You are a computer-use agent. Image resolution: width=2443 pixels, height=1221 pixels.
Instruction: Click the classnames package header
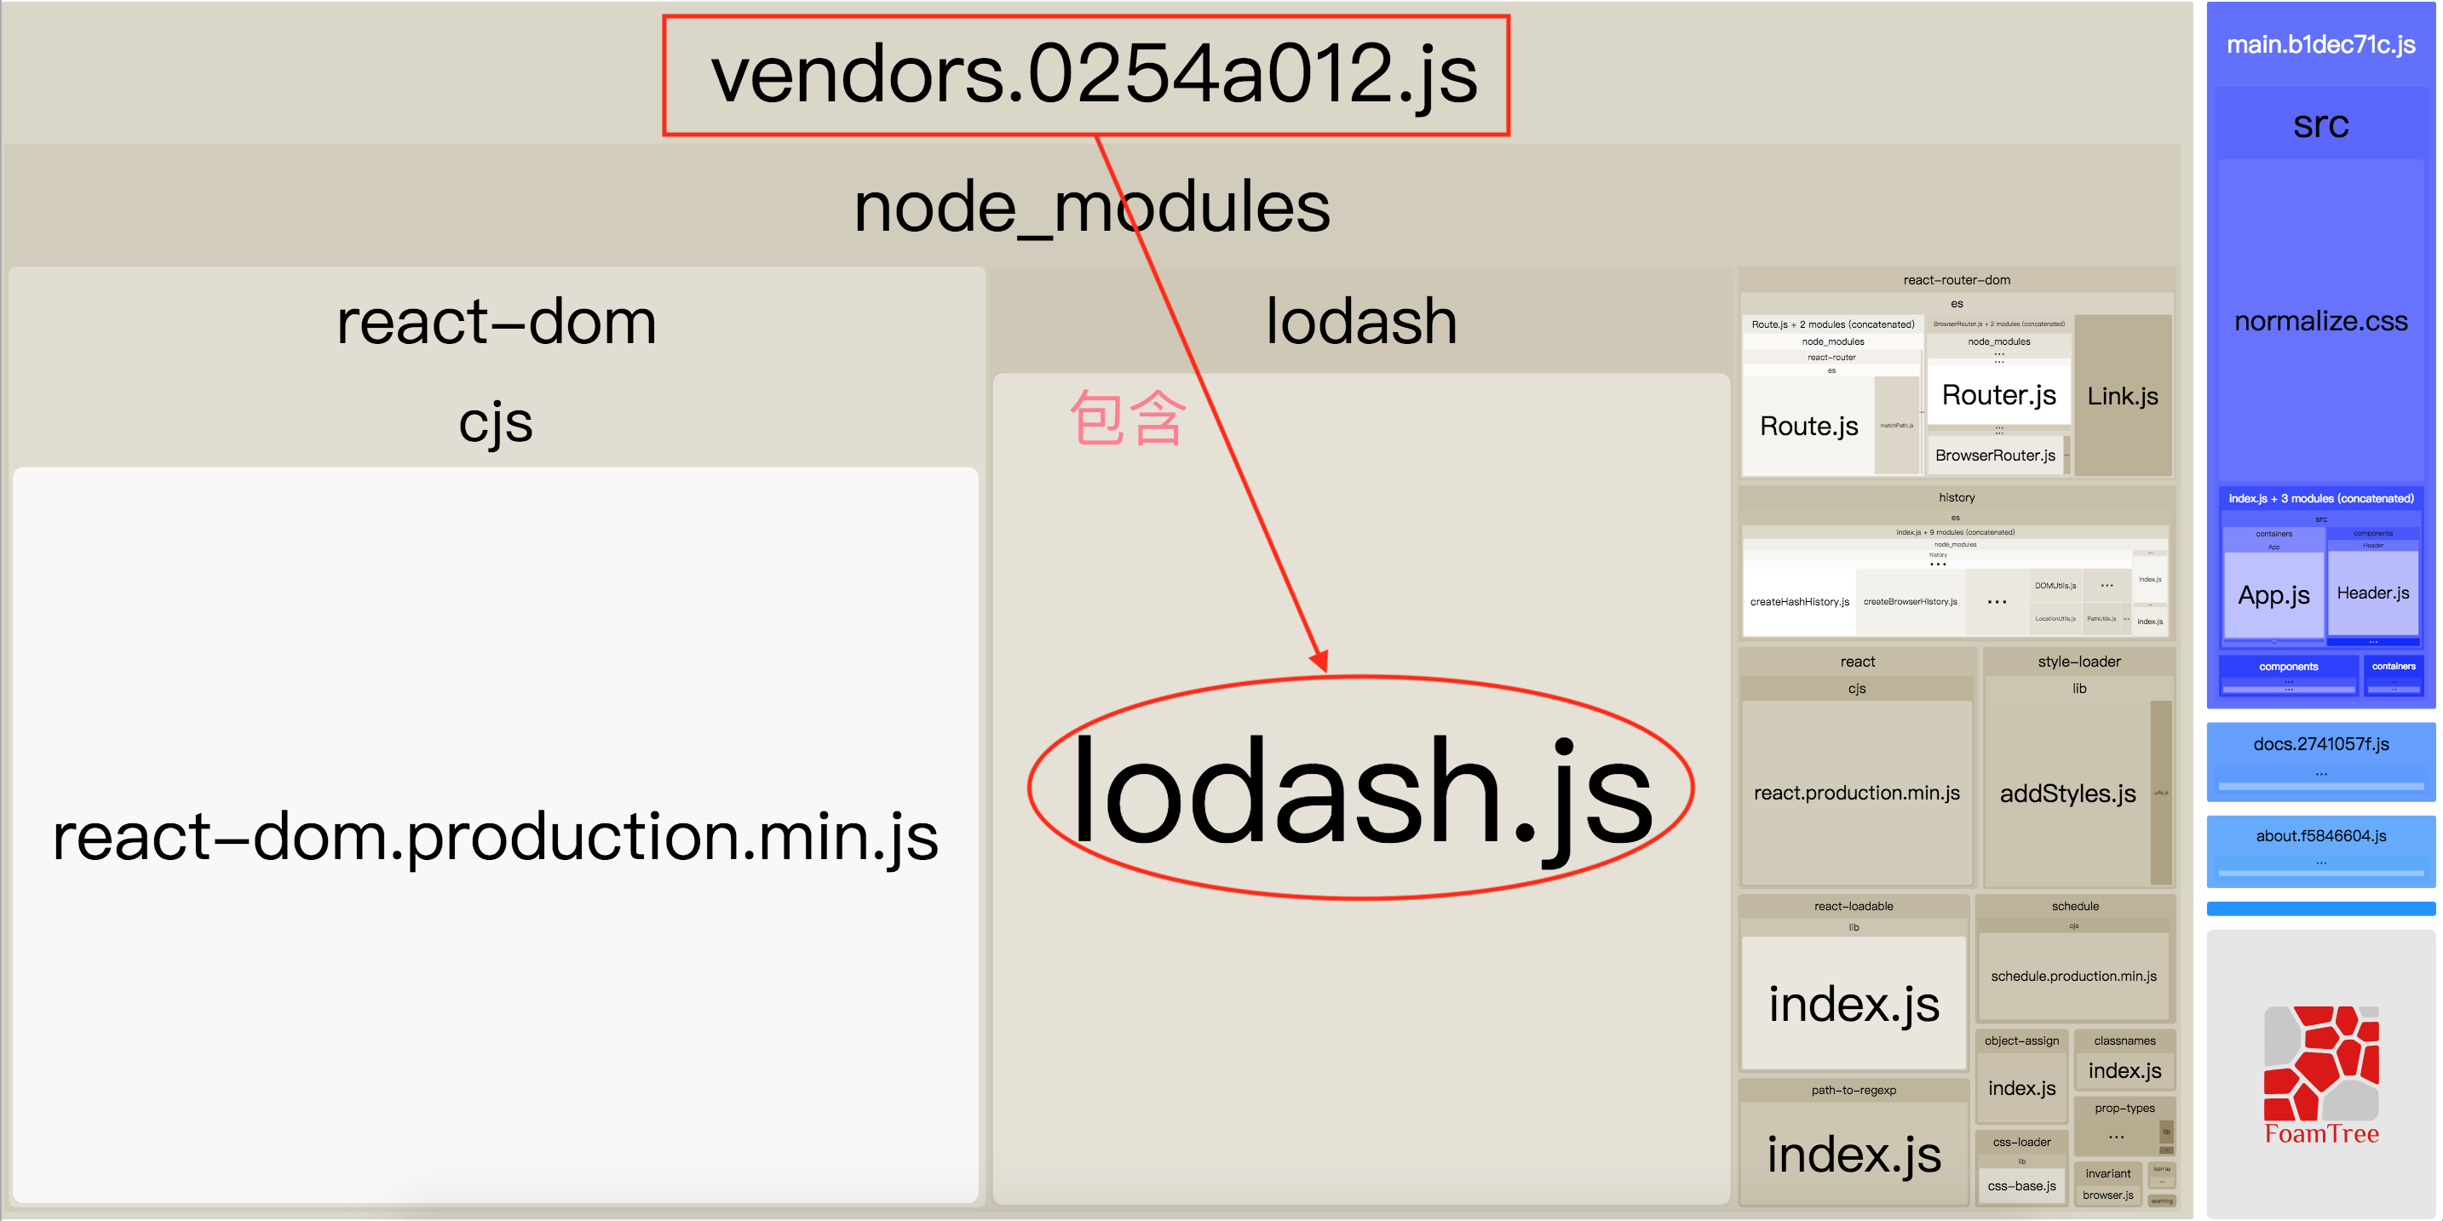click(x=2124, y=1040)
